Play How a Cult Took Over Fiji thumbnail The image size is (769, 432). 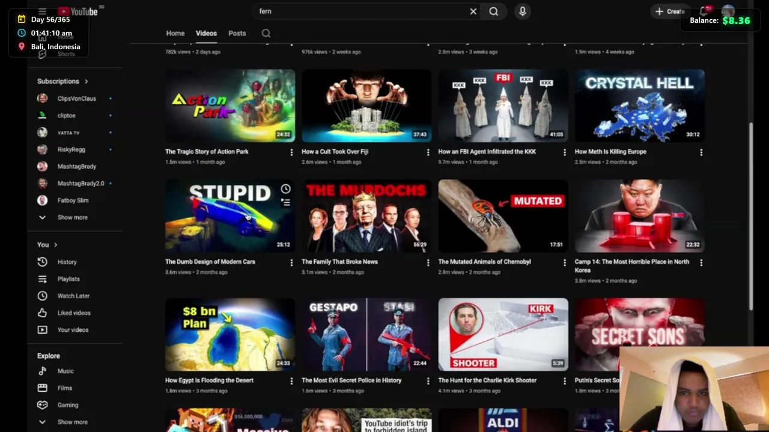click(366, 106)
